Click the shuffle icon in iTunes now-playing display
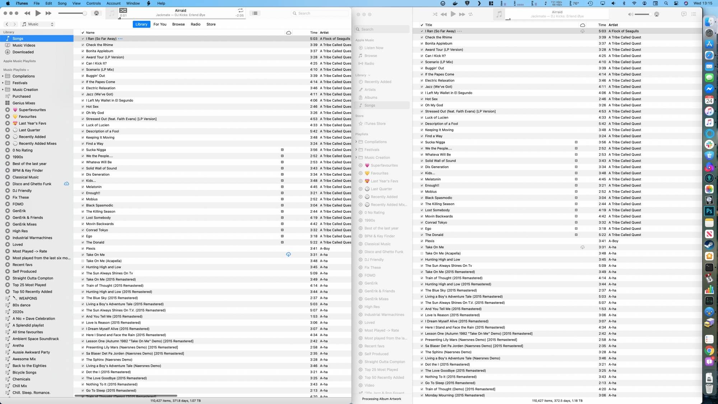 123,10
